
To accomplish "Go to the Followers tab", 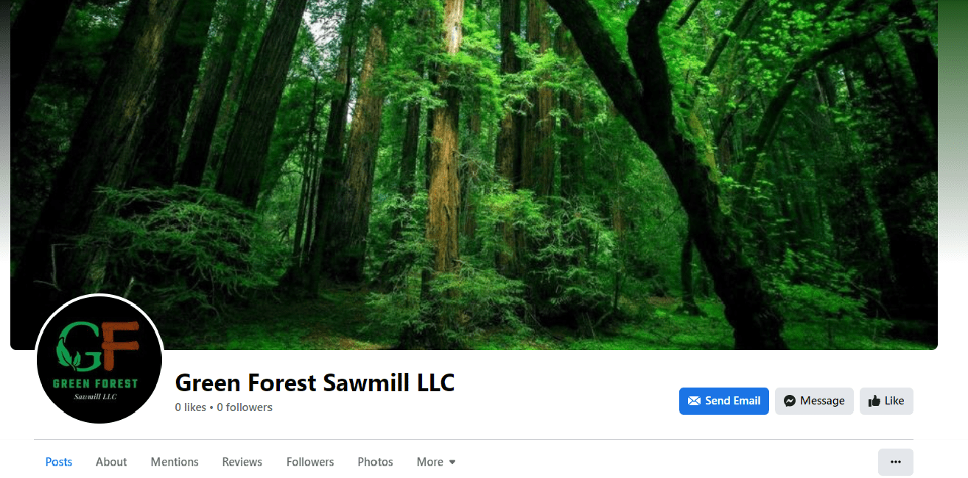I will (x=310, y=462).
